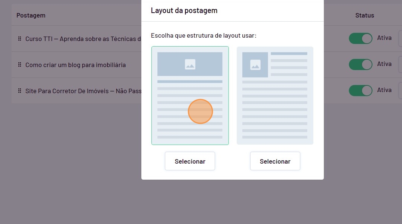Open the Curso TTI post title
Image resolution: width=402 pixels, height=224 pixels.
[x=83, y=39]
